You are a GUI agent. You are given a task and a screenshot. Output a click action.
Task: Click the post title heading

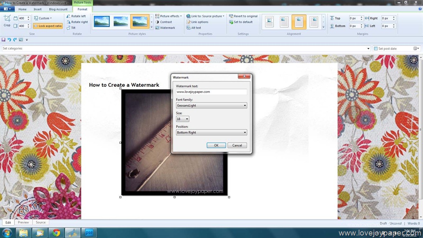click(x=124, y=85)
